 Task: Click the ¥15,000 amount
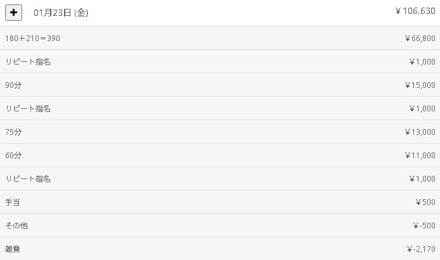[420, 85]
